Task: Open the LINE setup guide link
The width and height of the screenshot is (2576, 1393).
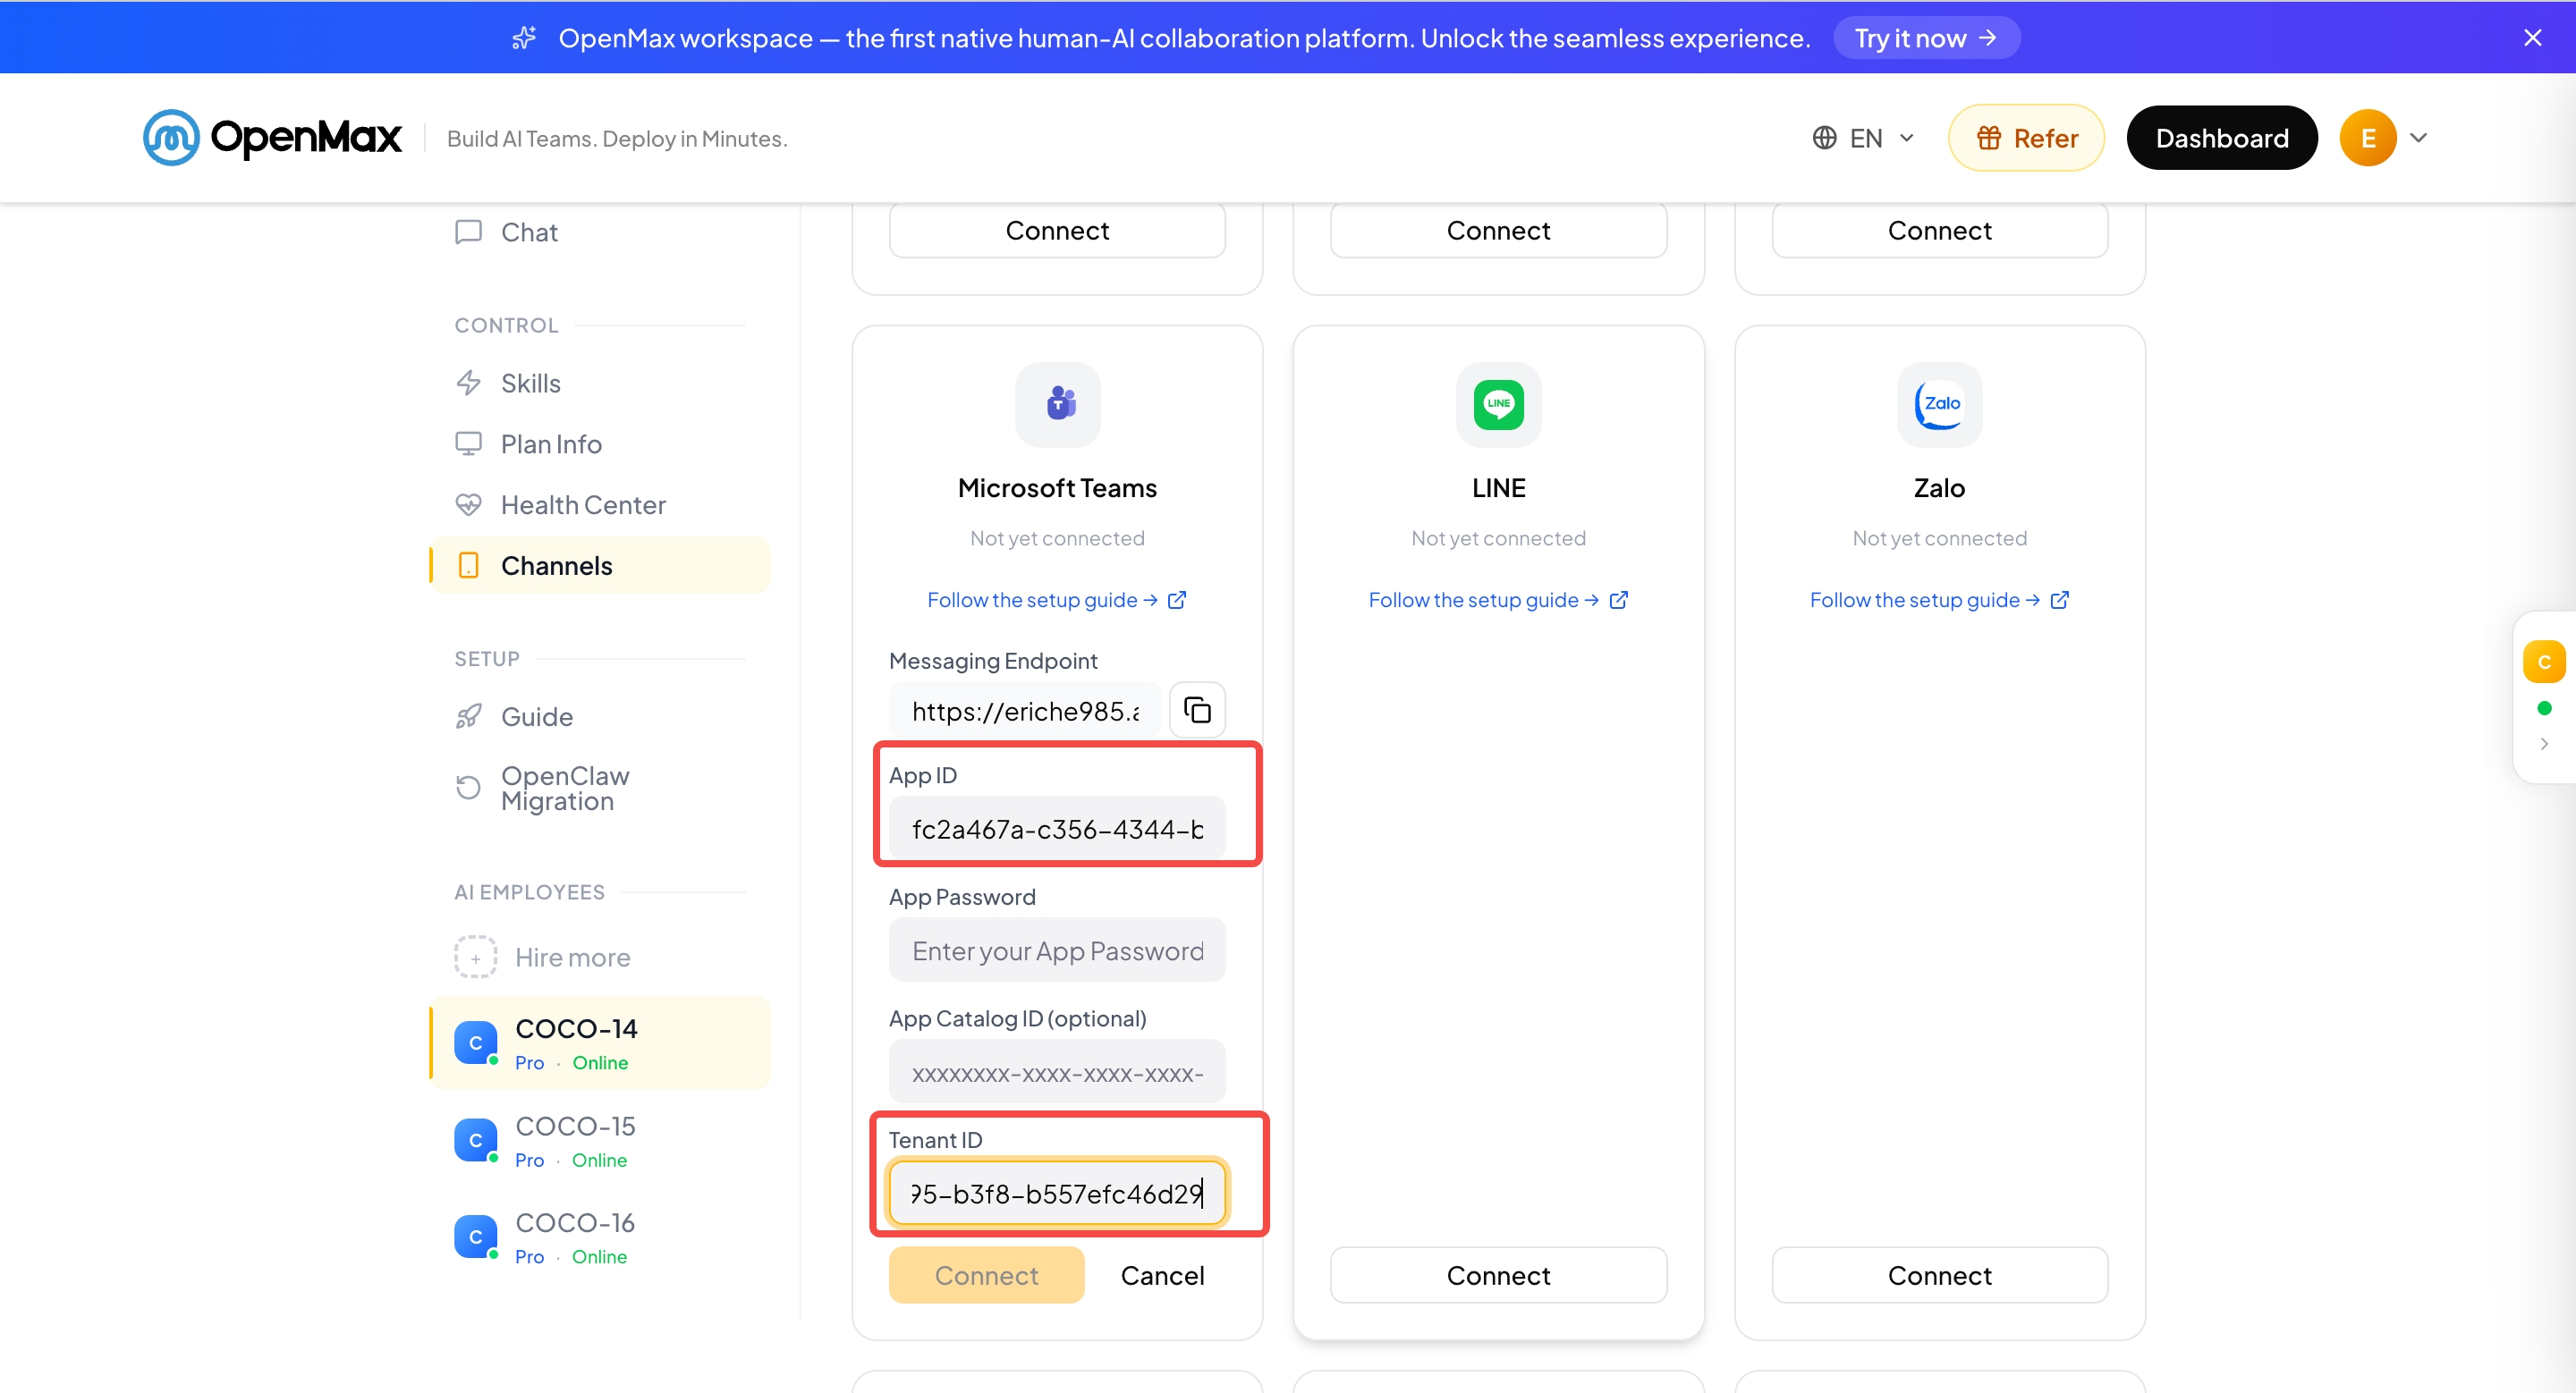Action: tap(1498, 600)
